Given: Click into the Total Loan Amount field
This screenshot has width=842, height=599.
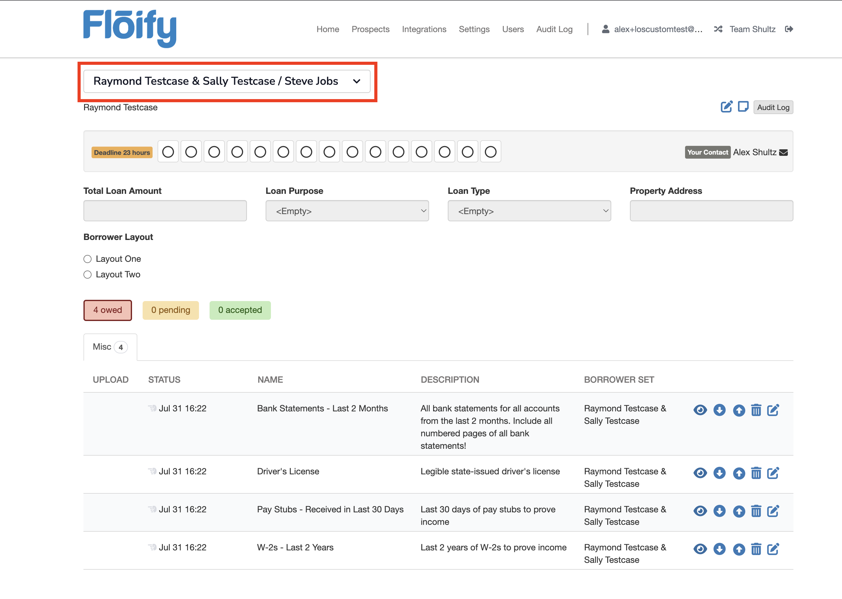Looking at the screenshot, I should (x=165, y=211).
